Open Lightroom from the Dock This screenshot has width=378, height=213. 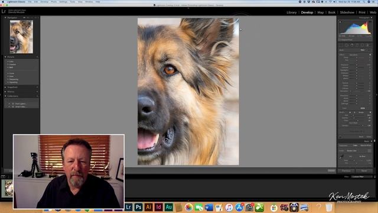pos(129,207)
